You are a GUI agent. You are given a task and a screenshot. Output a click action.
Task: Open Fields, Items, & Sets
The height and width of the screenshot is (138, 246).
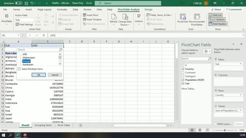(x=160, y=15)
